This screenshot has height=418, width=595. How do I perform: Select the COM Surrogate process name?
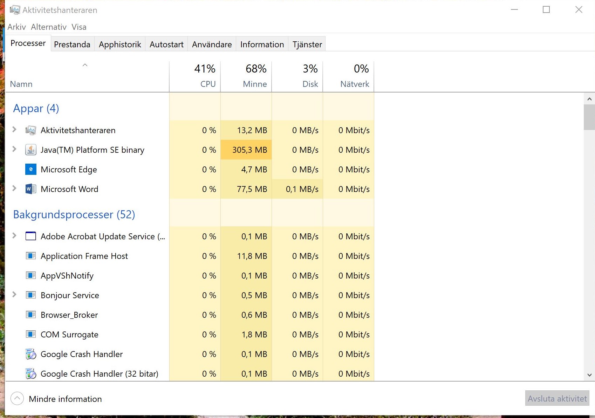coord(69,335)
